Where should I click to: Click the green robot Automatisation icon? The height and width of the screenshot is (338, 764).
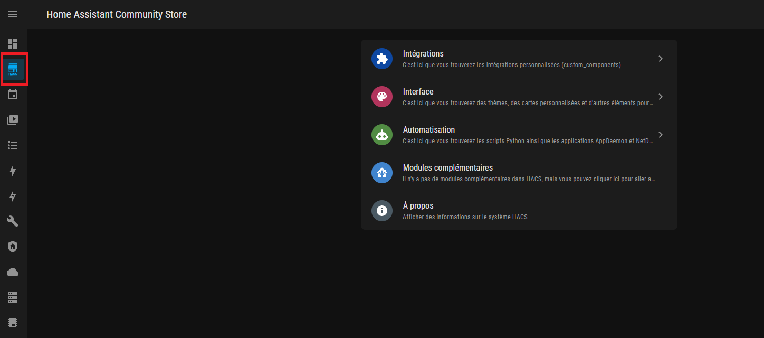pos(382,135)
